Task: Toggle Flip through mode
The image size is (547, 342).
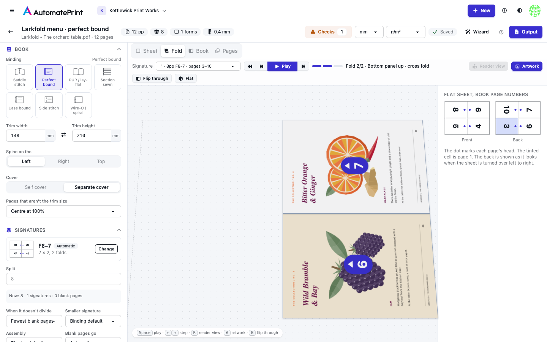Action: pyautogui.click(x=152, y=79)
